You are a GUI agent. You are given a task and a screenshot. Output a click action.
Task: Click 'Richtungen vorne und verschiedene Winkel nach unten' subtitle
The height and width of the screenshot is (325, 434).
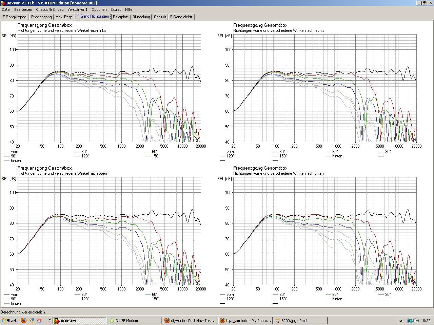(x=278, y=173)
